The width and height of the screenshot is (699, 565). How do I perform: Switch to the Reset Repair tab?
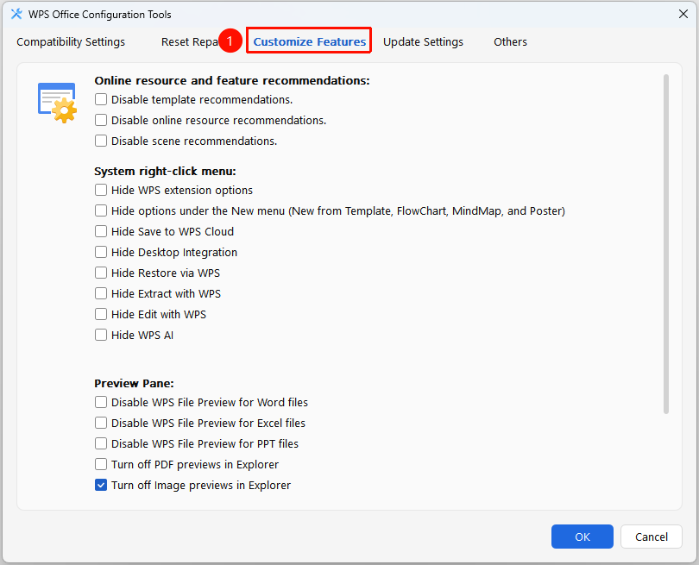coord(190,42)
